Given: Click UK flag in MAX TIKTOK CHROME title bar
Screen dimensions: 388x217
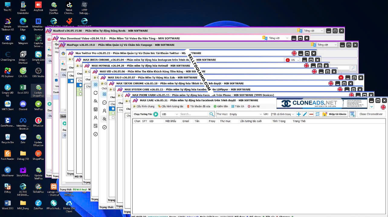Looking at the screenshot, I should point(331,83).
